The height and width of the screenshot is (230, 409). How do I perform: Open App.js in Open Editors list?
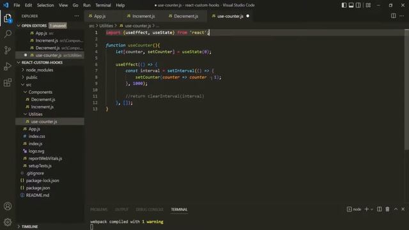tap(50, 33)
